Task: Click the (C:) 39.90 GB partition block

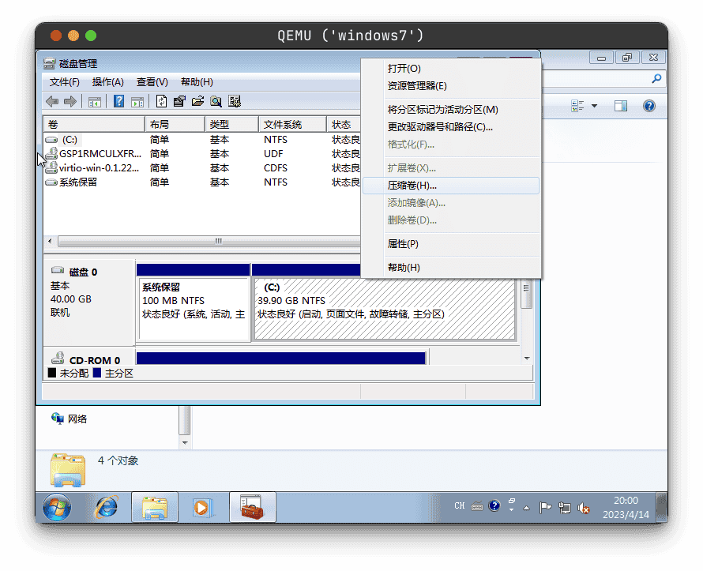Action: tap(385, 310)
